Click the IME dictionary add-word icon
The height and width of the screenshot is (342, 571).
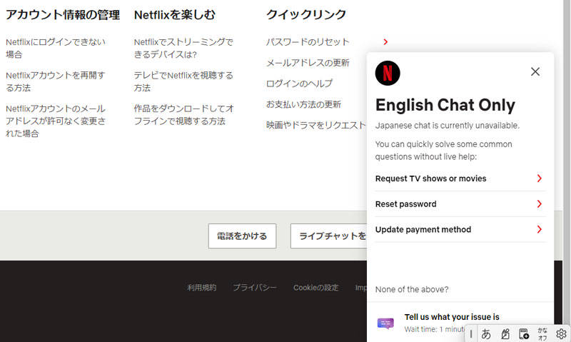point(524,333)
